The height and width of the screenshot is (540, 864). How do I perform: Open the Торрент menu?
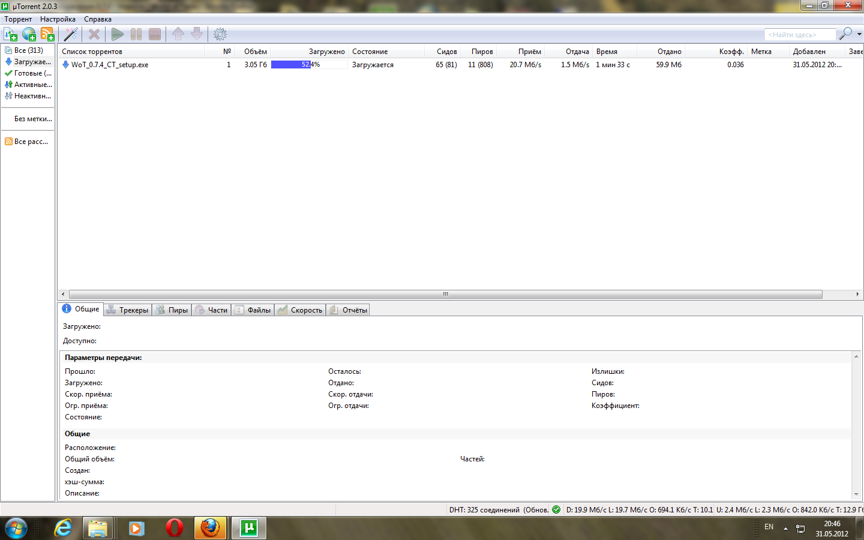(18, 19)
